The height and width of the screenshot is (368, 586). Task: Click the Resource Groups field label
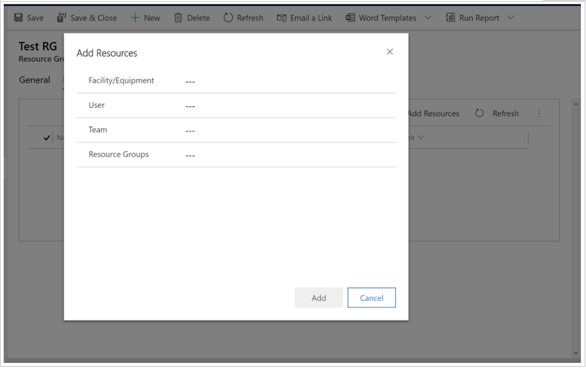pyautogui.click(x=119, y=154)
